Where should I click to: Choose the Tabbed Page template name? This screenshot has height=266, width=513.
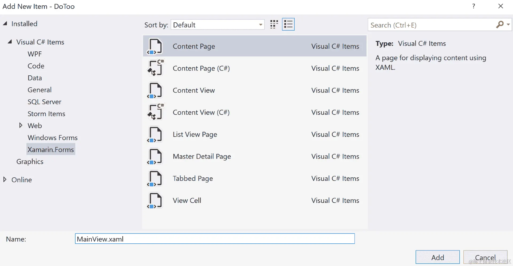tap(193, 179)
